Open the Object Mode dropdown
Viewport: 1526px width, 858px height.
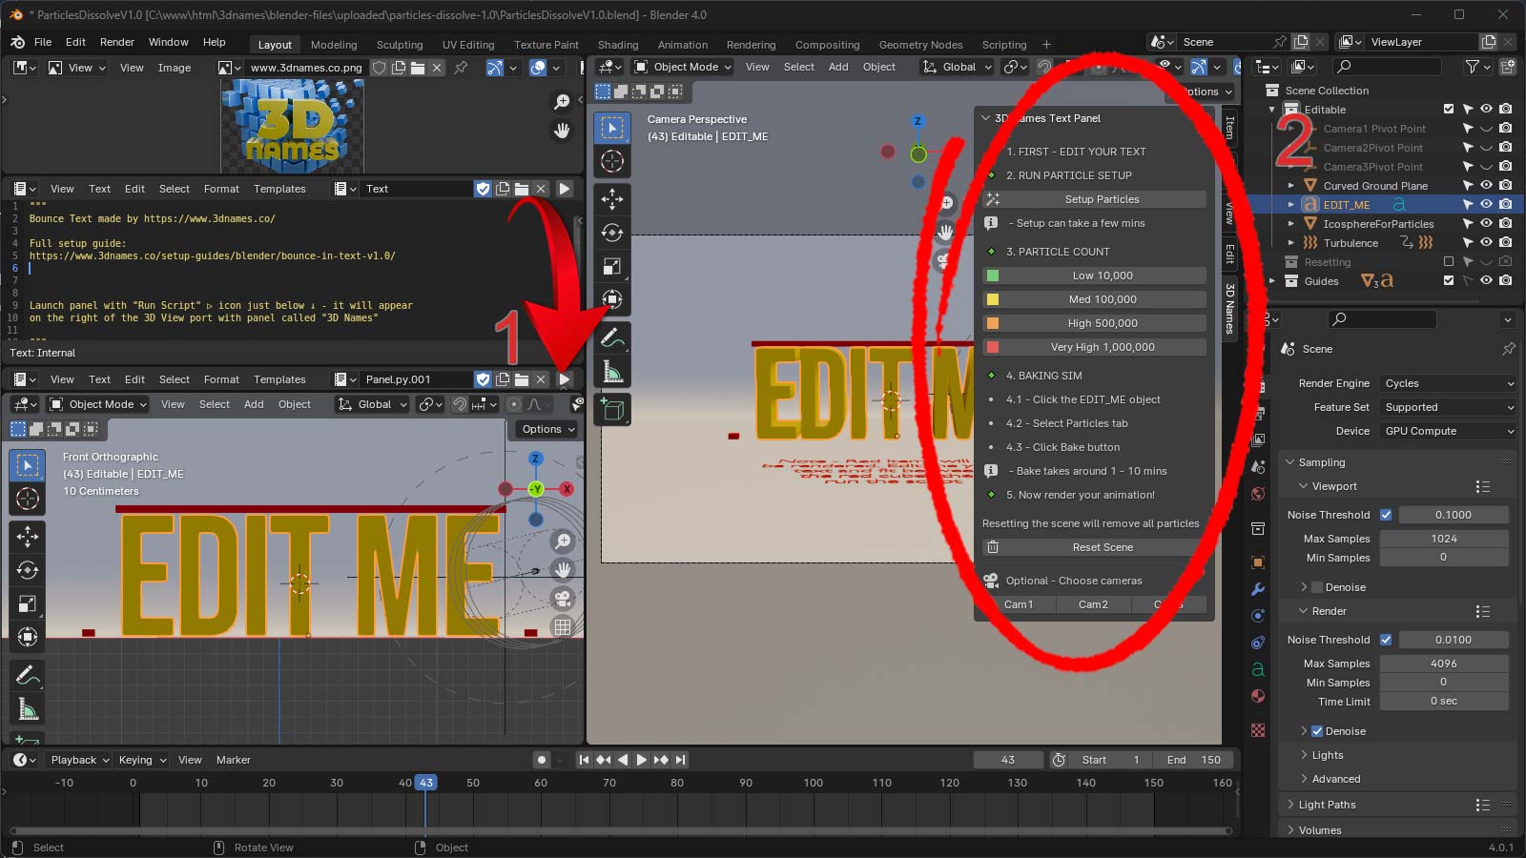pyautogui.click(x=682, y=67)
